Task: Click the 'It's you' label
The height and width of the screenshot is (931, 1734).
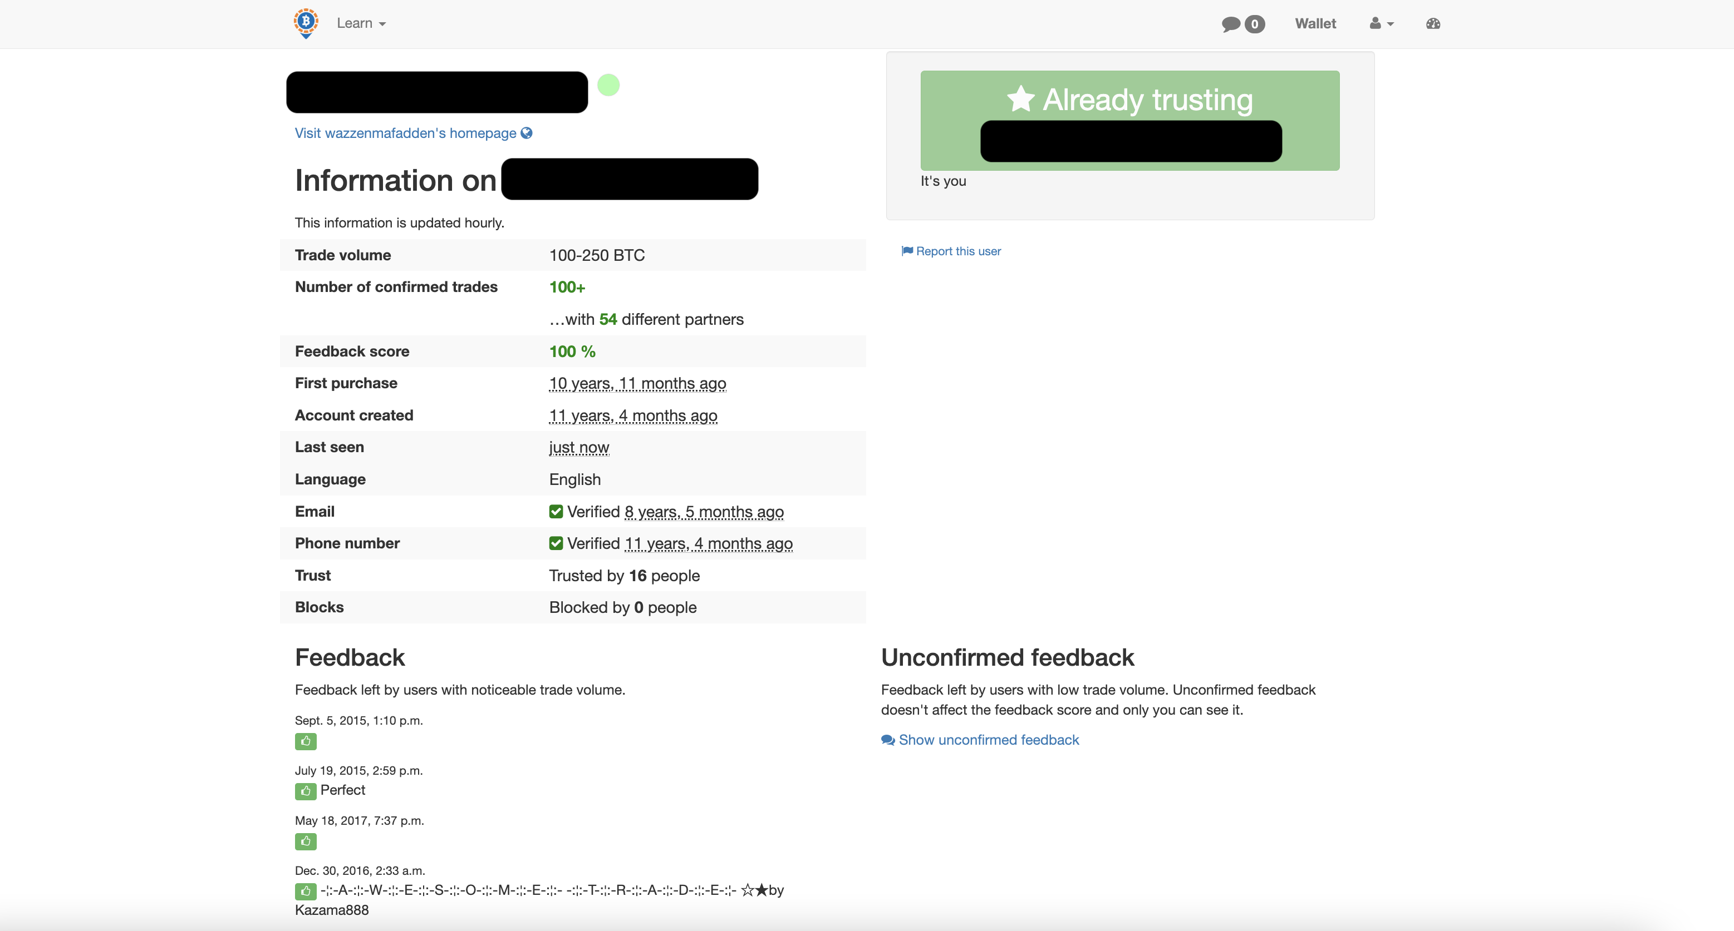Action: (x=943, y=181)
